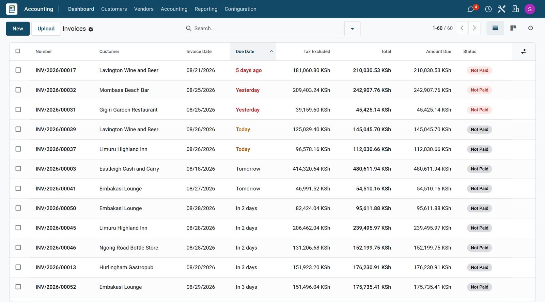Open the Configuration menu
Image resolution: width=545 pixels, height=302 pixels.
[x=240, y=9]
